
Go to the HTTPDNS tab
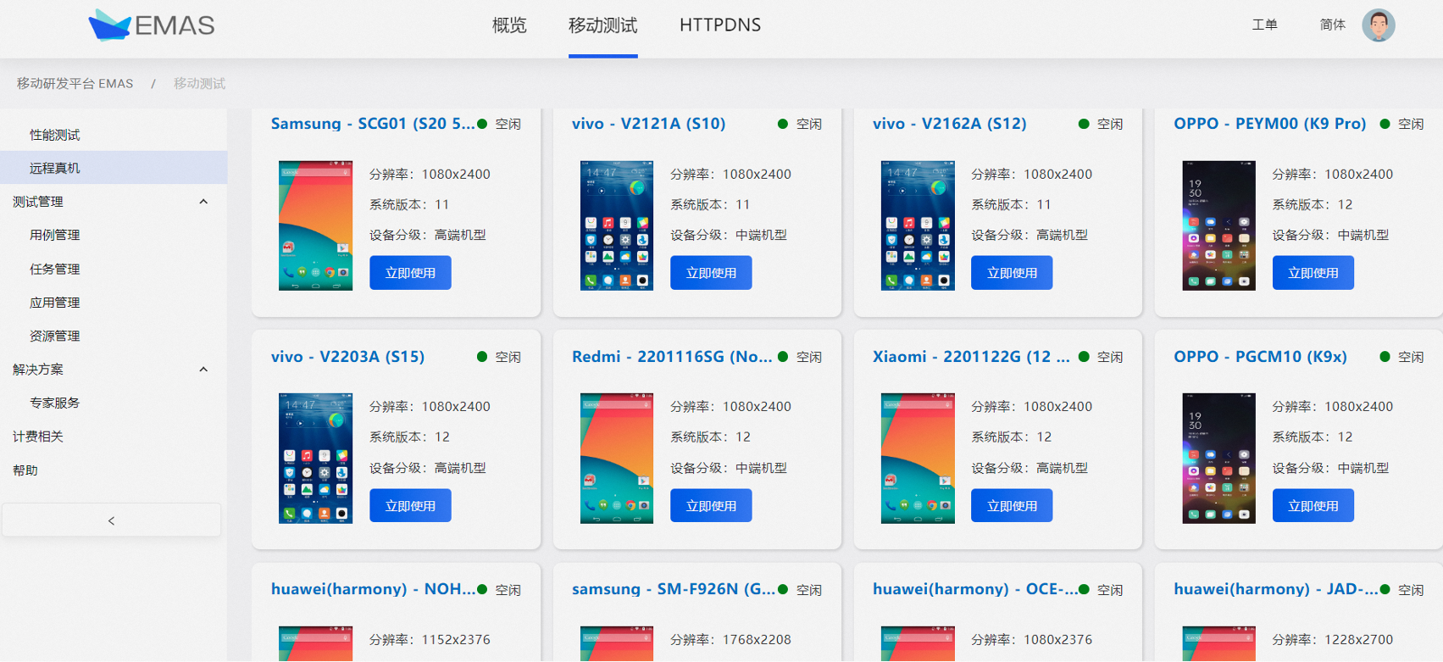pos(720,25)
